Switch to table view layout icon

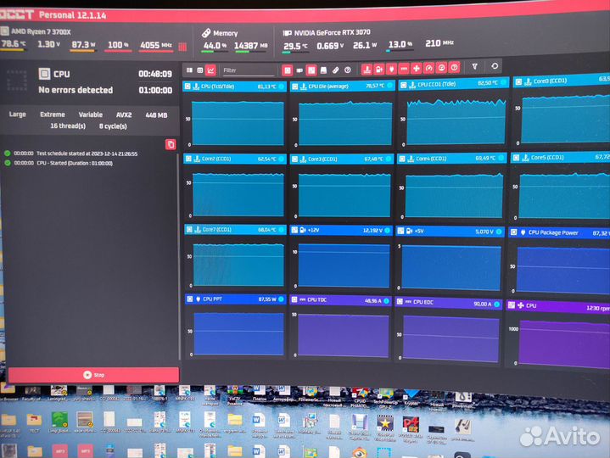pos(189,70)
